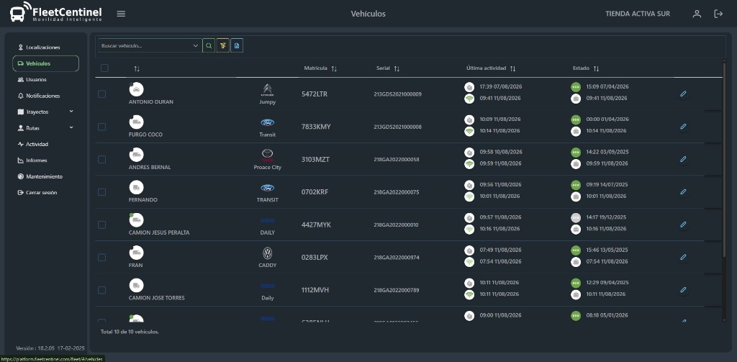Viewport: 737px width, 362px height.
Task: Click the blue export document button
Action: [x=237, y=45]
